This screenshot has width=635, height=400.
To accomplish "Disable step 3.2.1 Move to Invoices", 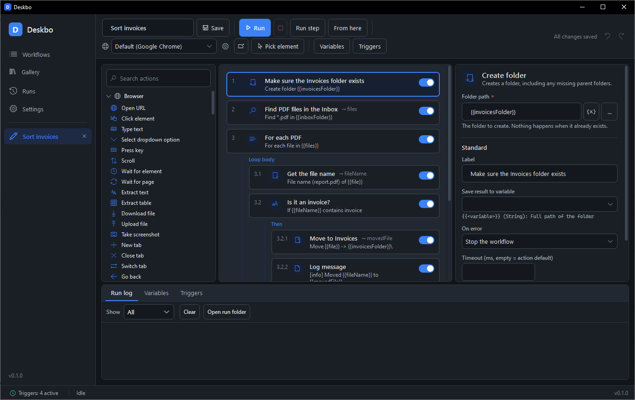I will (427, 240).
